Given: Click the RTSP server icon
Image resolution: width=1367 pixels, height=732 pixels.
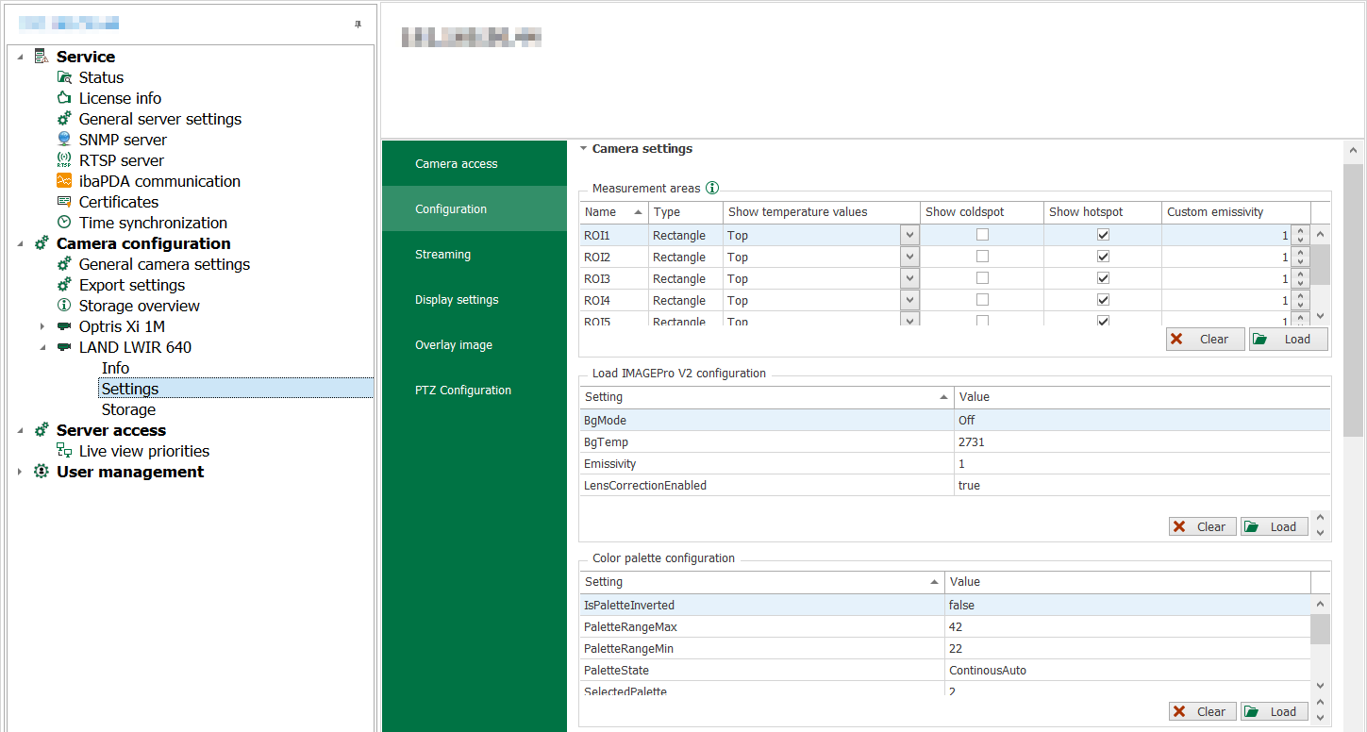Looking at the screenshot, I should tap(64, 160).
